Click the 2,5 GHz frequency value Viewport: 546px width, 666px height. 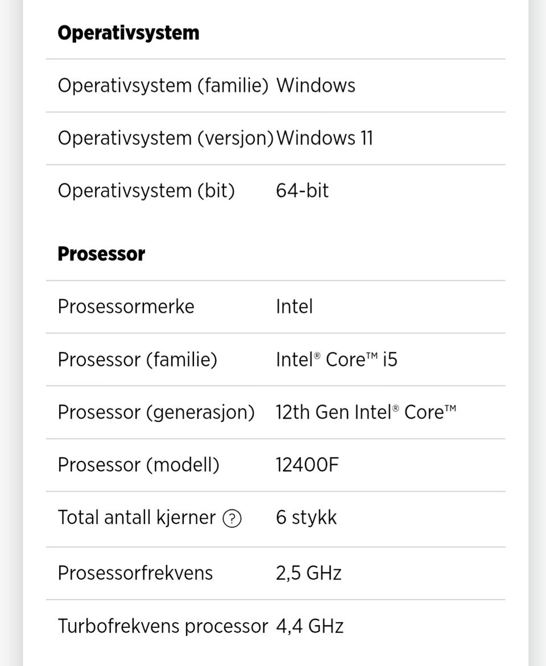308,573
